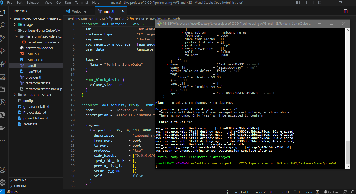Expand the images folder
Viewport: 356px width, 194px height.
[29, 24]
